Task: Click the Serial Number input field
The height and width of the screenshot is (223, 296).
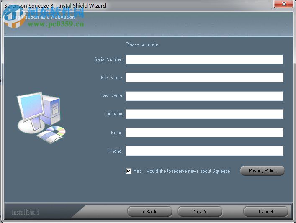Action: [204, 59]
